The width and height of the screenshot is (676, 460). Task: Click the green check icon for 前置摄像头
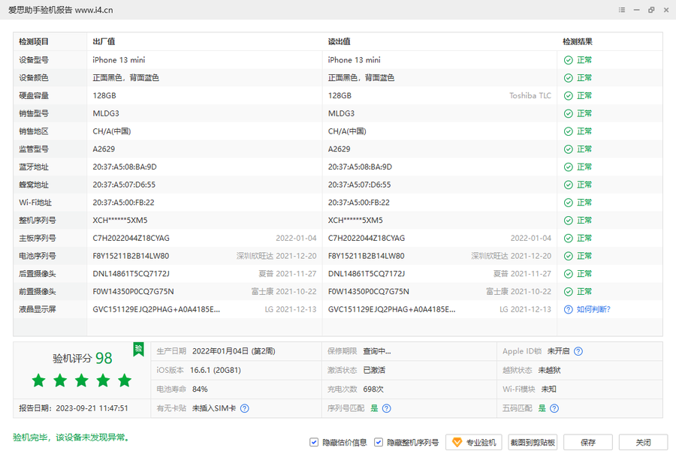[569, 292]
